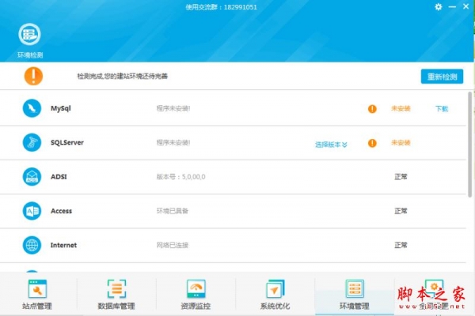Click the MySql database icon

pos(32,109)
